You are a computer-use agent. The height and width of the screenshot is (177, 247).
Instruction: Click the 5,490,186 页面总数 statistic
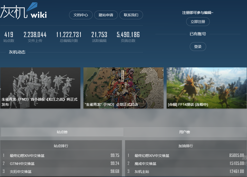[128, 37]
